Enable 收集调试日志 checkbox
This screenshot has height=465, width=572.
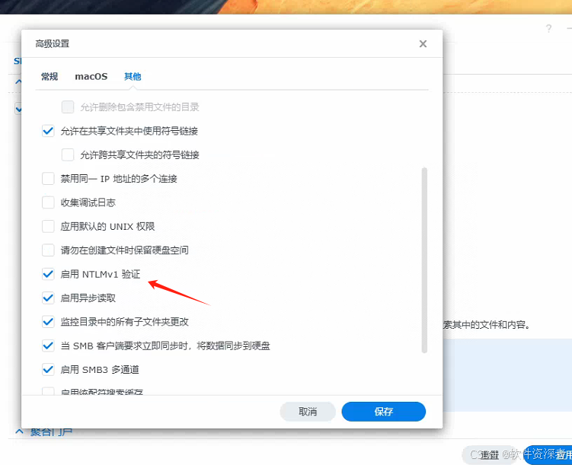coord(48,202)
